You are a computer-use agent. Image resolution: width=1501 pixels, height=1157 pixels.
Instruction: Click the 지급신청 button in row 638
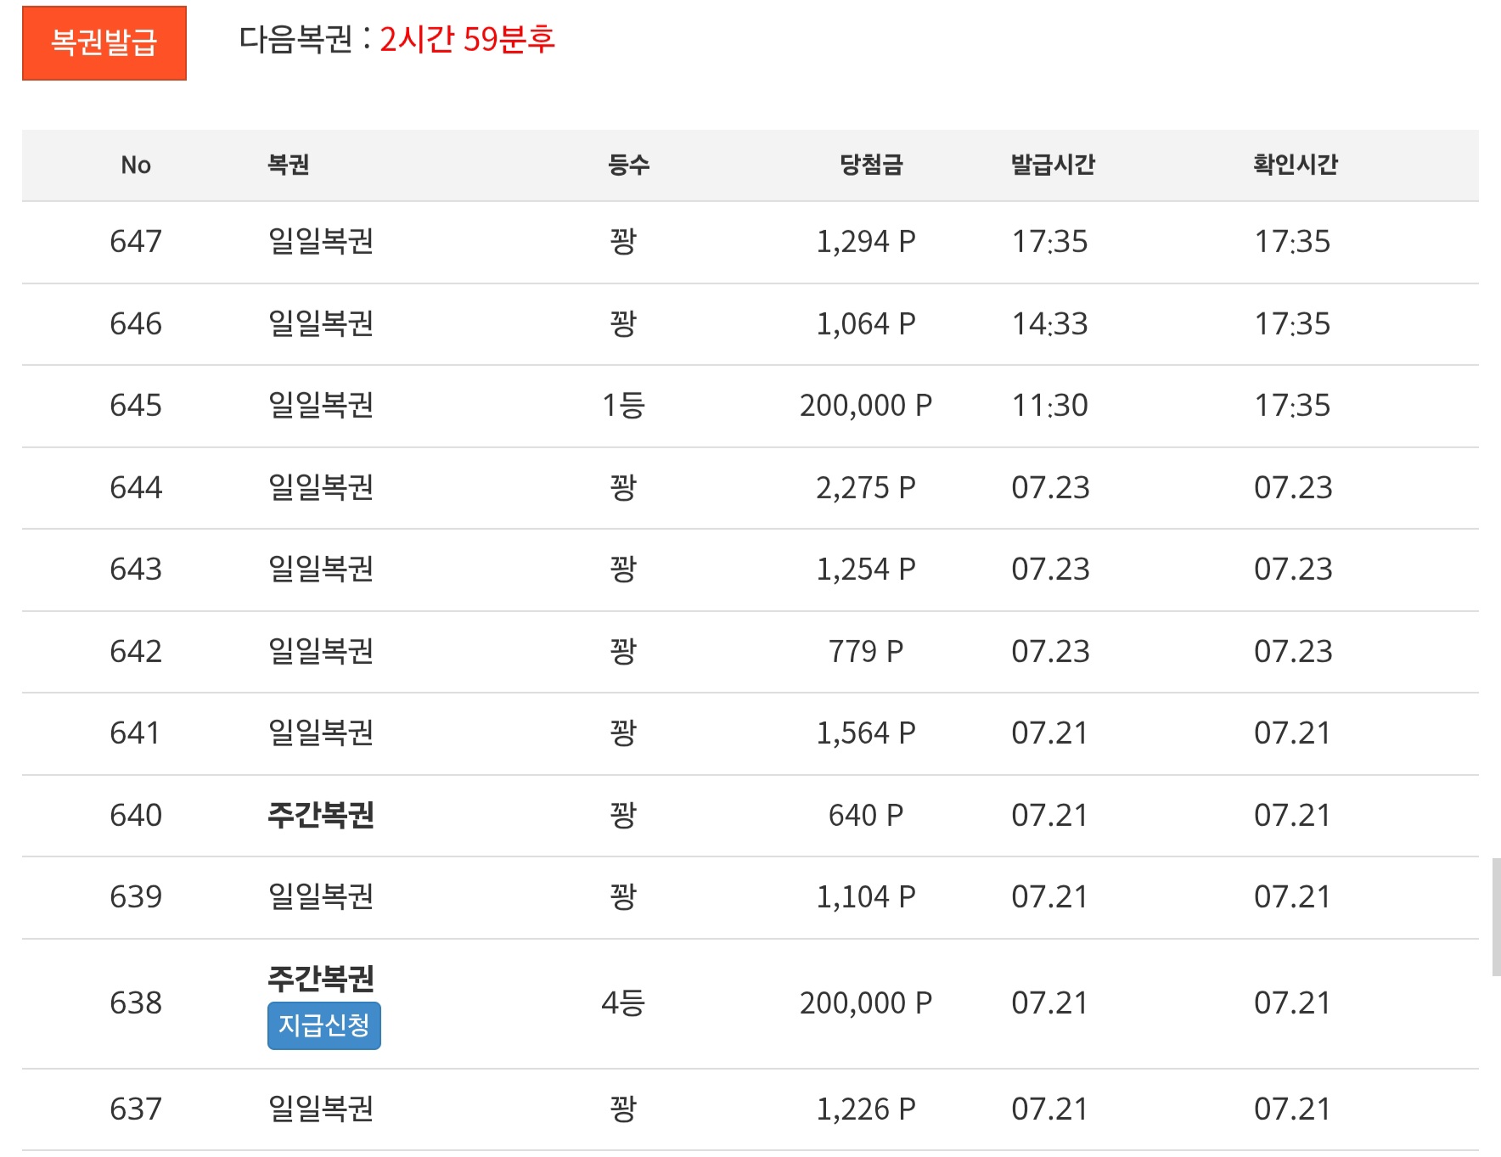coord(324,1025)
